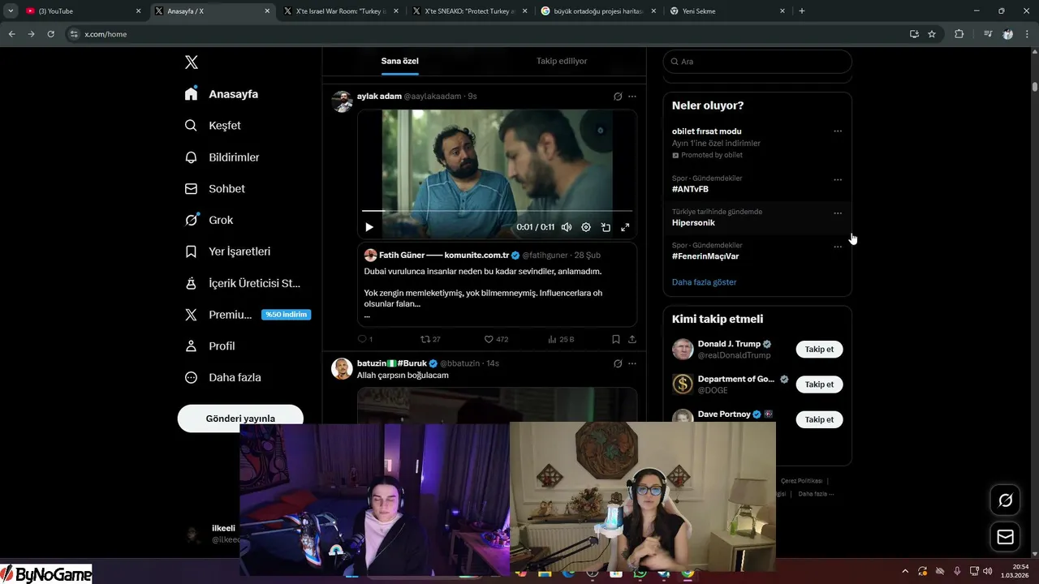The image size is (1039, 584).
Task: Switch to Israel War Room tab
Action: pos(341,11)
